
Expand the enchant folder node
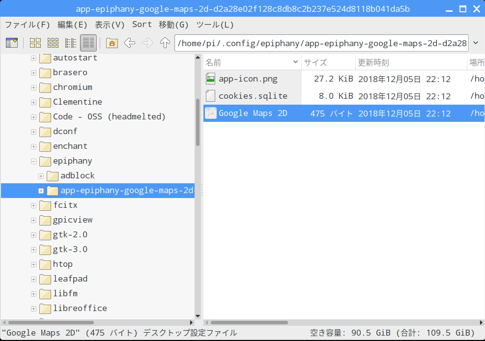tap(34, 146)
